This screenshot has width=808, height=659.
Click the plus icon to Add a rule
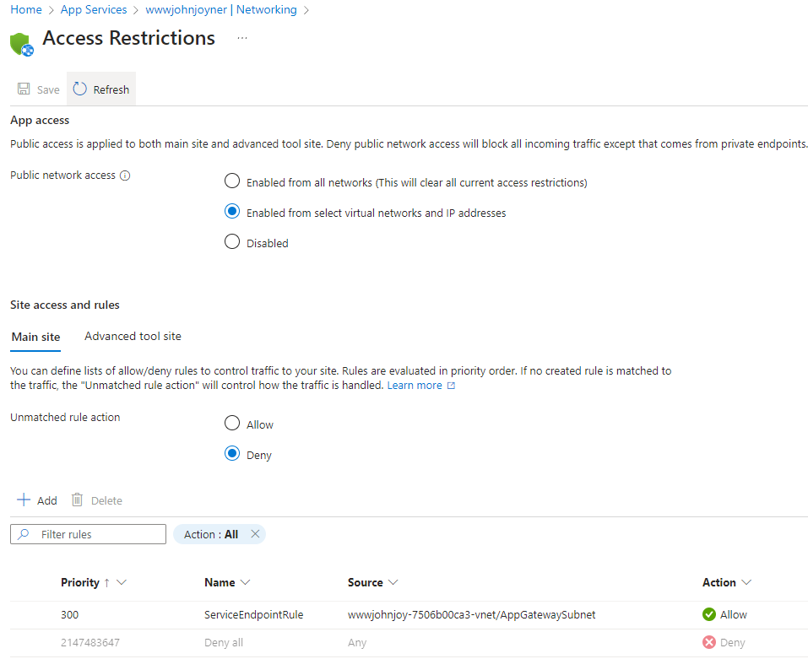point(24,500)
